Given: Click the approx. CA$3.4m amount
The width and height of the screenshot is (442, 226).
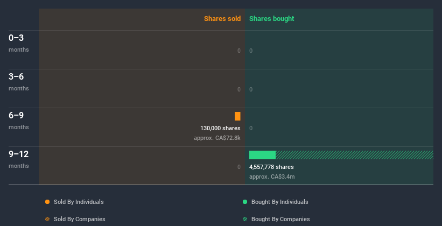Looking at the screenshot, I should (272, 176).
